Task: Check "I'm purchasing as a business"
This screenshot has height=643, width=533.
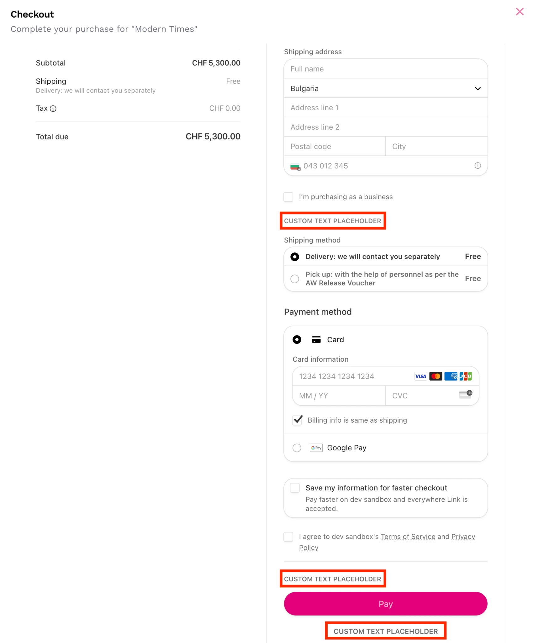Action: pos(288,197)
